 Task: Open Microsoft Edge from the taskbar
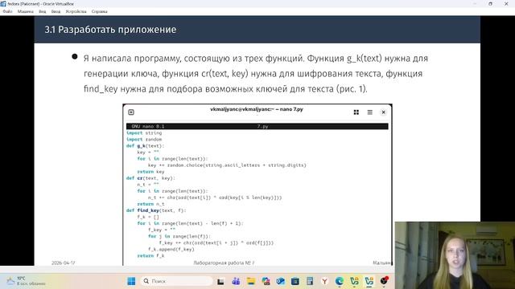coord(340,281)
